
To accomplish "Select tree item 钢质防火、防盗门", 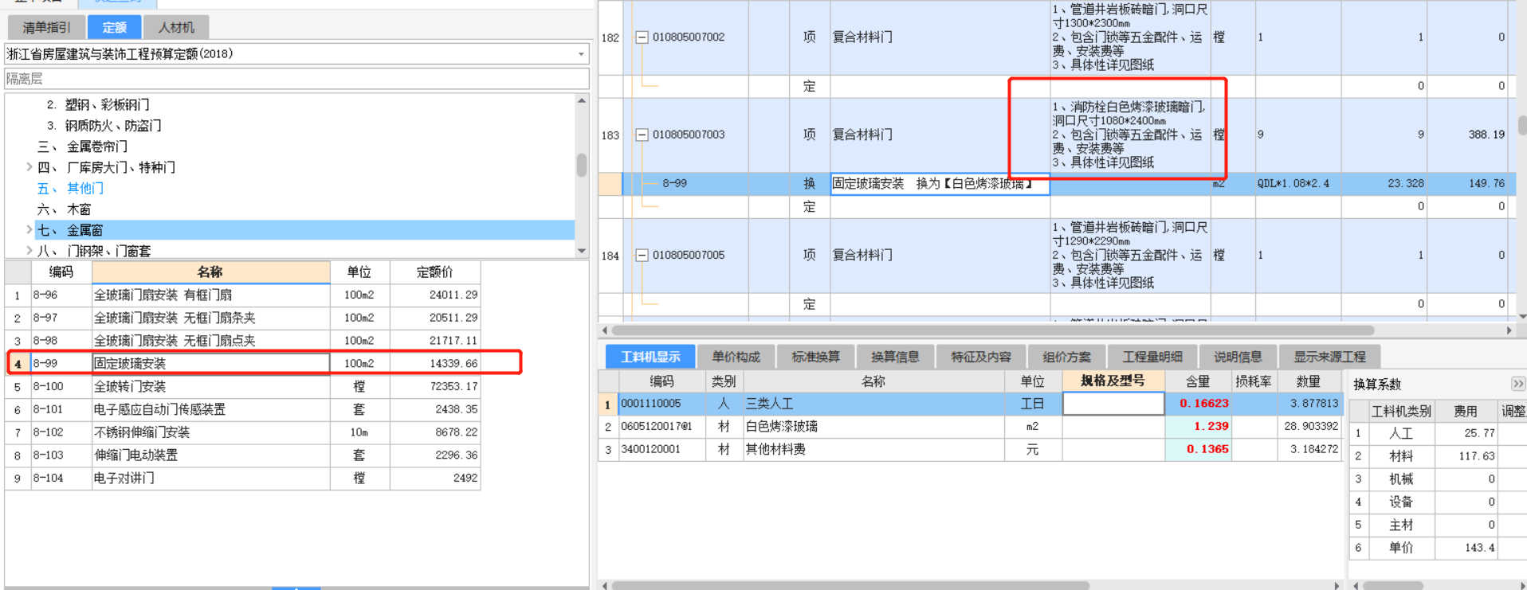I will pos(113,125).
